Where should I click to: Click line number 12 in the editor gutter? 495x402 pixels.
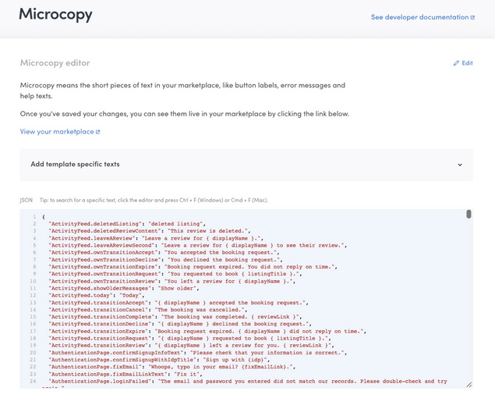(x=34, y=296)
